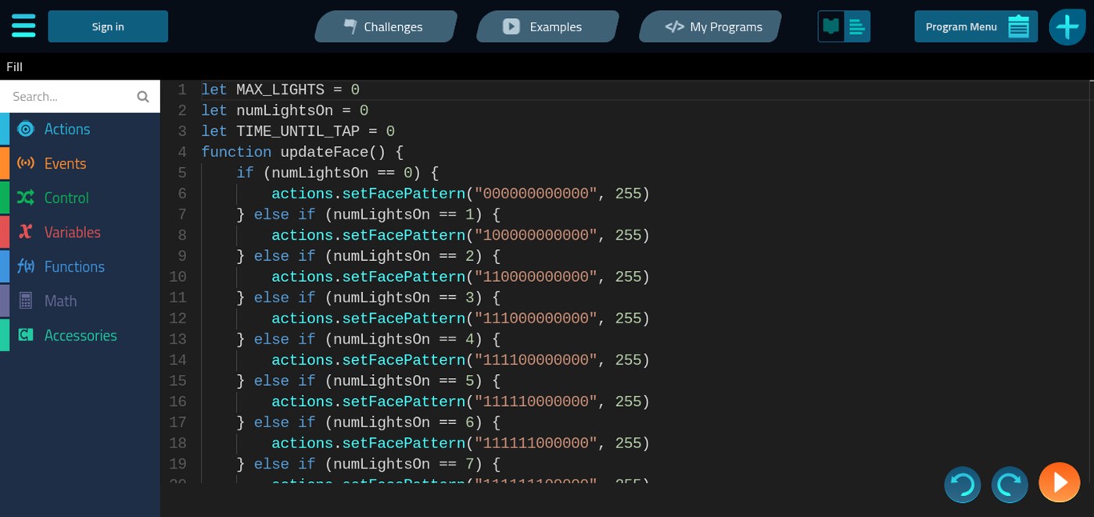The image size is (1094, 517).
Task: Open the My Programs tab
Action: point(709,27)
